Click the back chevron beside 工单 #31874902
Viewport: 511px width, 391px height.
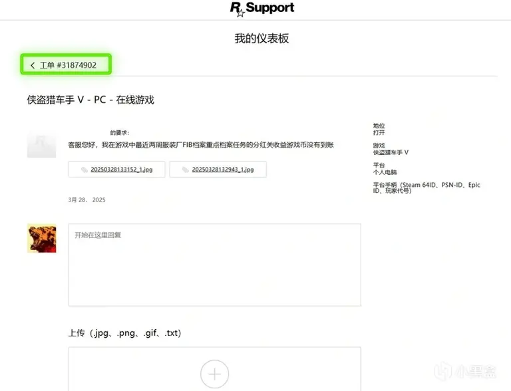coord(33,65)
